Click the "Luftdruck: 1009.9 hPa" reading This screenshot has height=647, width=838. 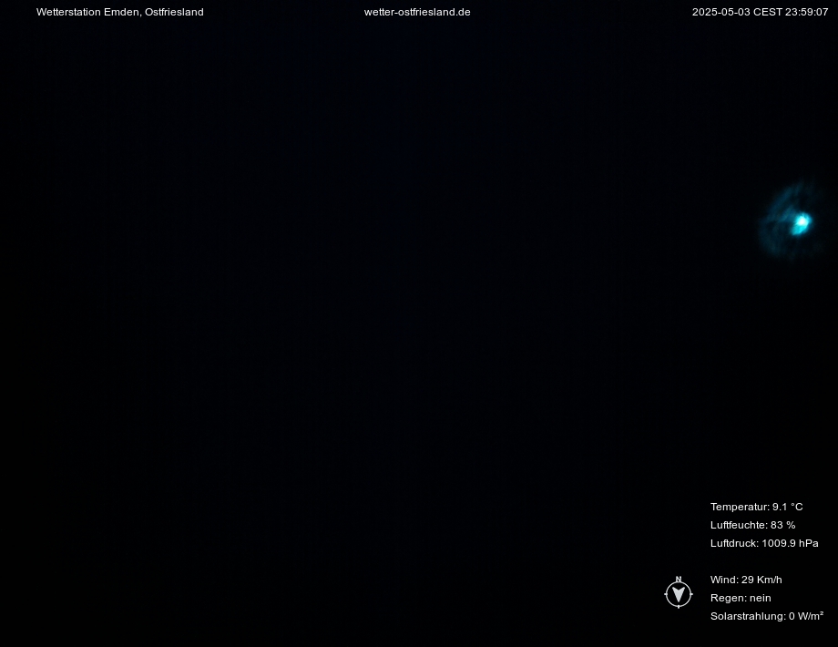click(764, 543)
